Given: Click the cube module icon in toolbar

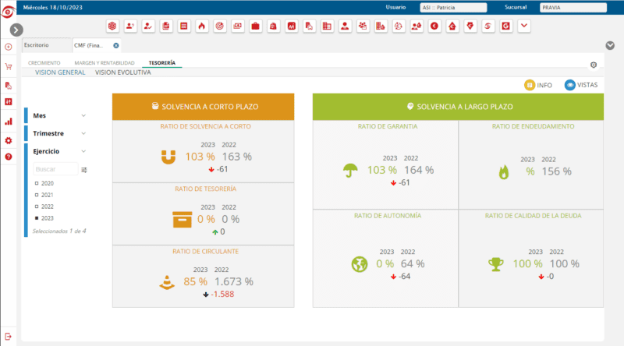Looking at the screenshot, I should pyautogui.click(x=112, y=26).
